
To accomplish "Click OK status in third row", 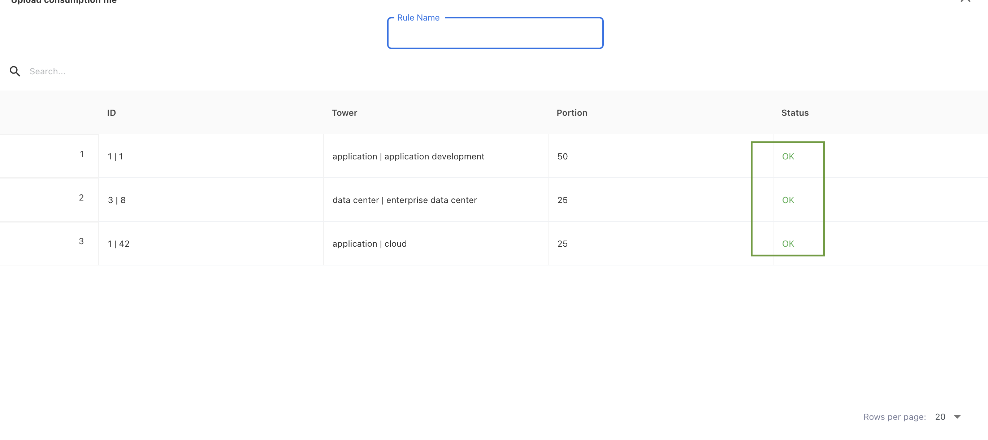I will point(788,243).
